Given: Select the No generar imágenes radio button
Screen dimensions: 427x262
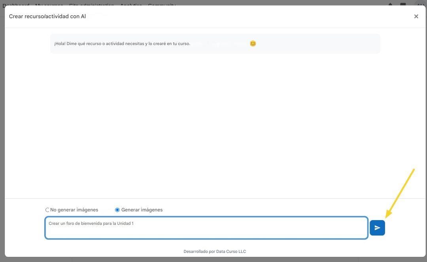Looking at the screenshot, I should coord(47,210).
